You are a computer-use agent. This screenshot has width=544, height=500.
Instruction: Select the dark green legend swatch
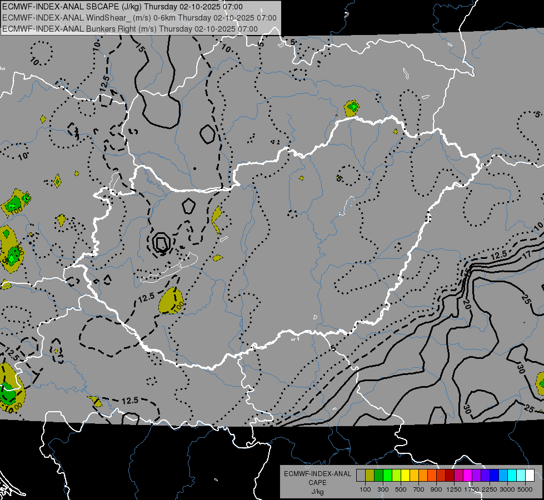pos(378,475)
